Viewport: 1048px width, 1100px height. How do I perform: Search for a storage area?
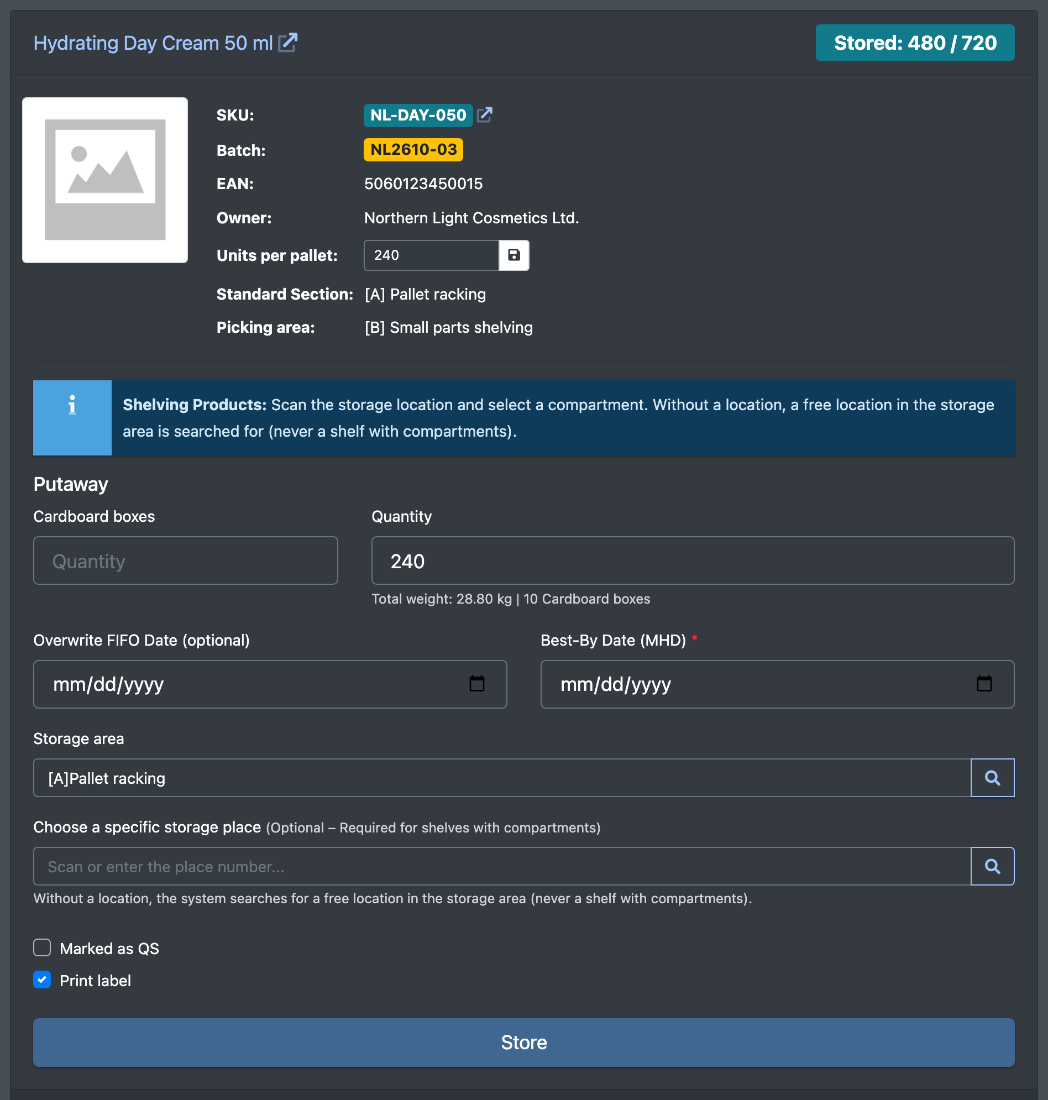tap(992, 778)
